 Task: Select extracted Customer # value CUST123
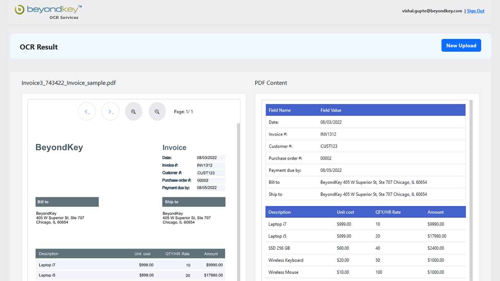point(329,146)
